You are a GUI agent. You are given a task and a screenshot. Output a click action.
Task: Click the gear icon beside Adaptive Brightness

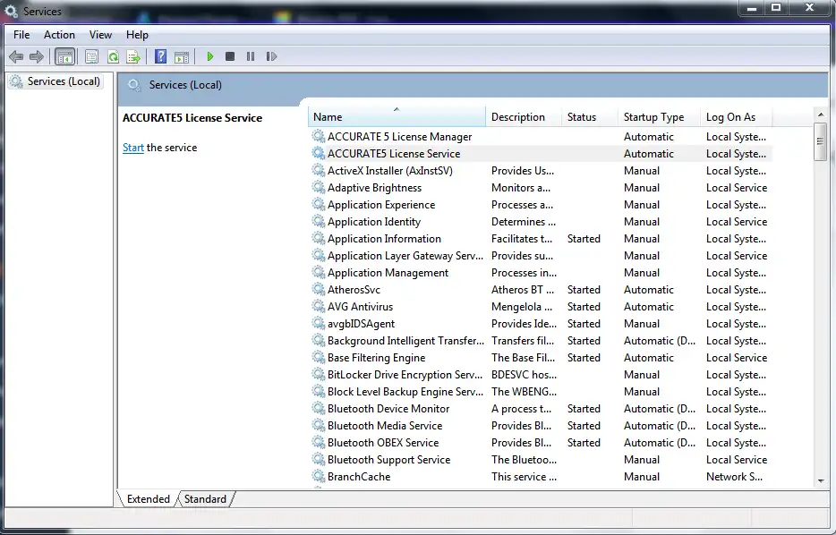[x=319, y=188]
